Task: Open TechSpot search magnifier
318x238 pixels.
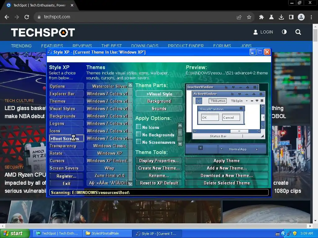Action: [x=298, y=32]
